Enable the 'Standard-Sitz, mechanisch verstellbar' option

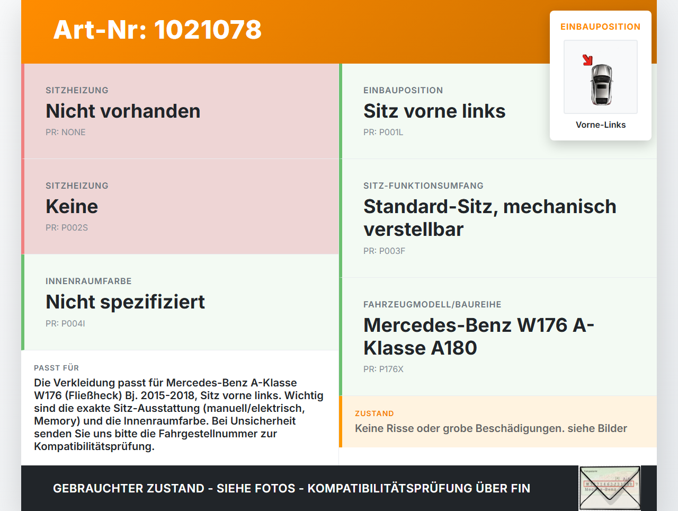(489, 217)
